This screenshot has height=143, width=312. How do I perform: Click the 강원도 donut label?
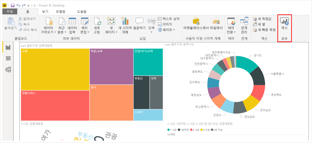(217, 115)
